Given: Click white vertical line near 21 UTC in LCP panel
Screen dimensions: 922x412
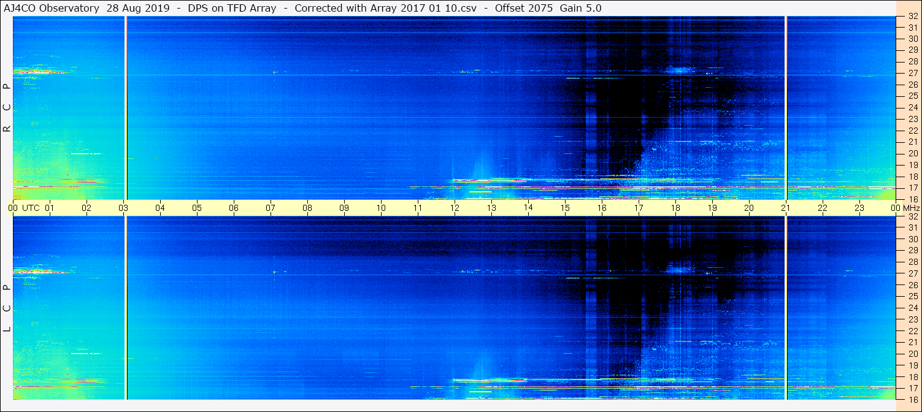Looking at the screenshot, I should coord(786,307).
